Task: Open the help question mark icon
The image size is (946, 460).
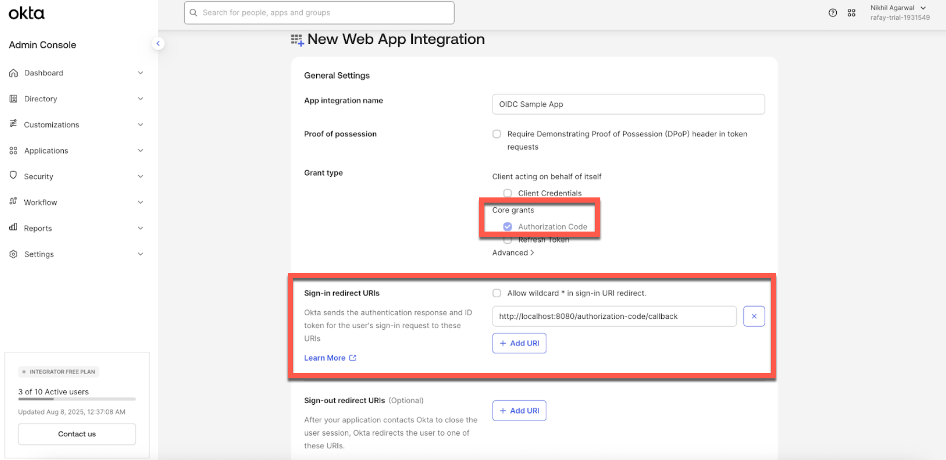Action: pos(832,13)
